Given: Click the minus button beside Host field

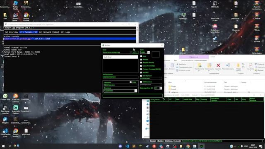Looking at the screenshot, I should pos(137,53).
